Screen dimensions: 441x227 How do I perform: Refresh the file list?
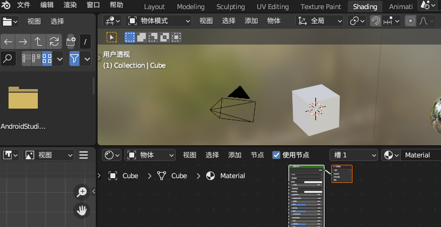pos(54,42)
